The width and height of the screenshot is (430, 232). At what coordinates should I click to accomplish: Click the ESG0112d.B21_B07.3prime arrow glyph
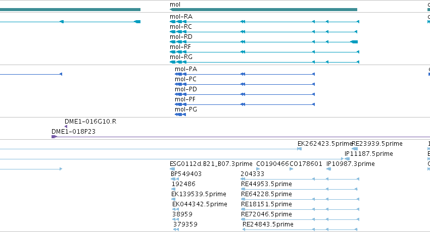click(x=172, y=169)
